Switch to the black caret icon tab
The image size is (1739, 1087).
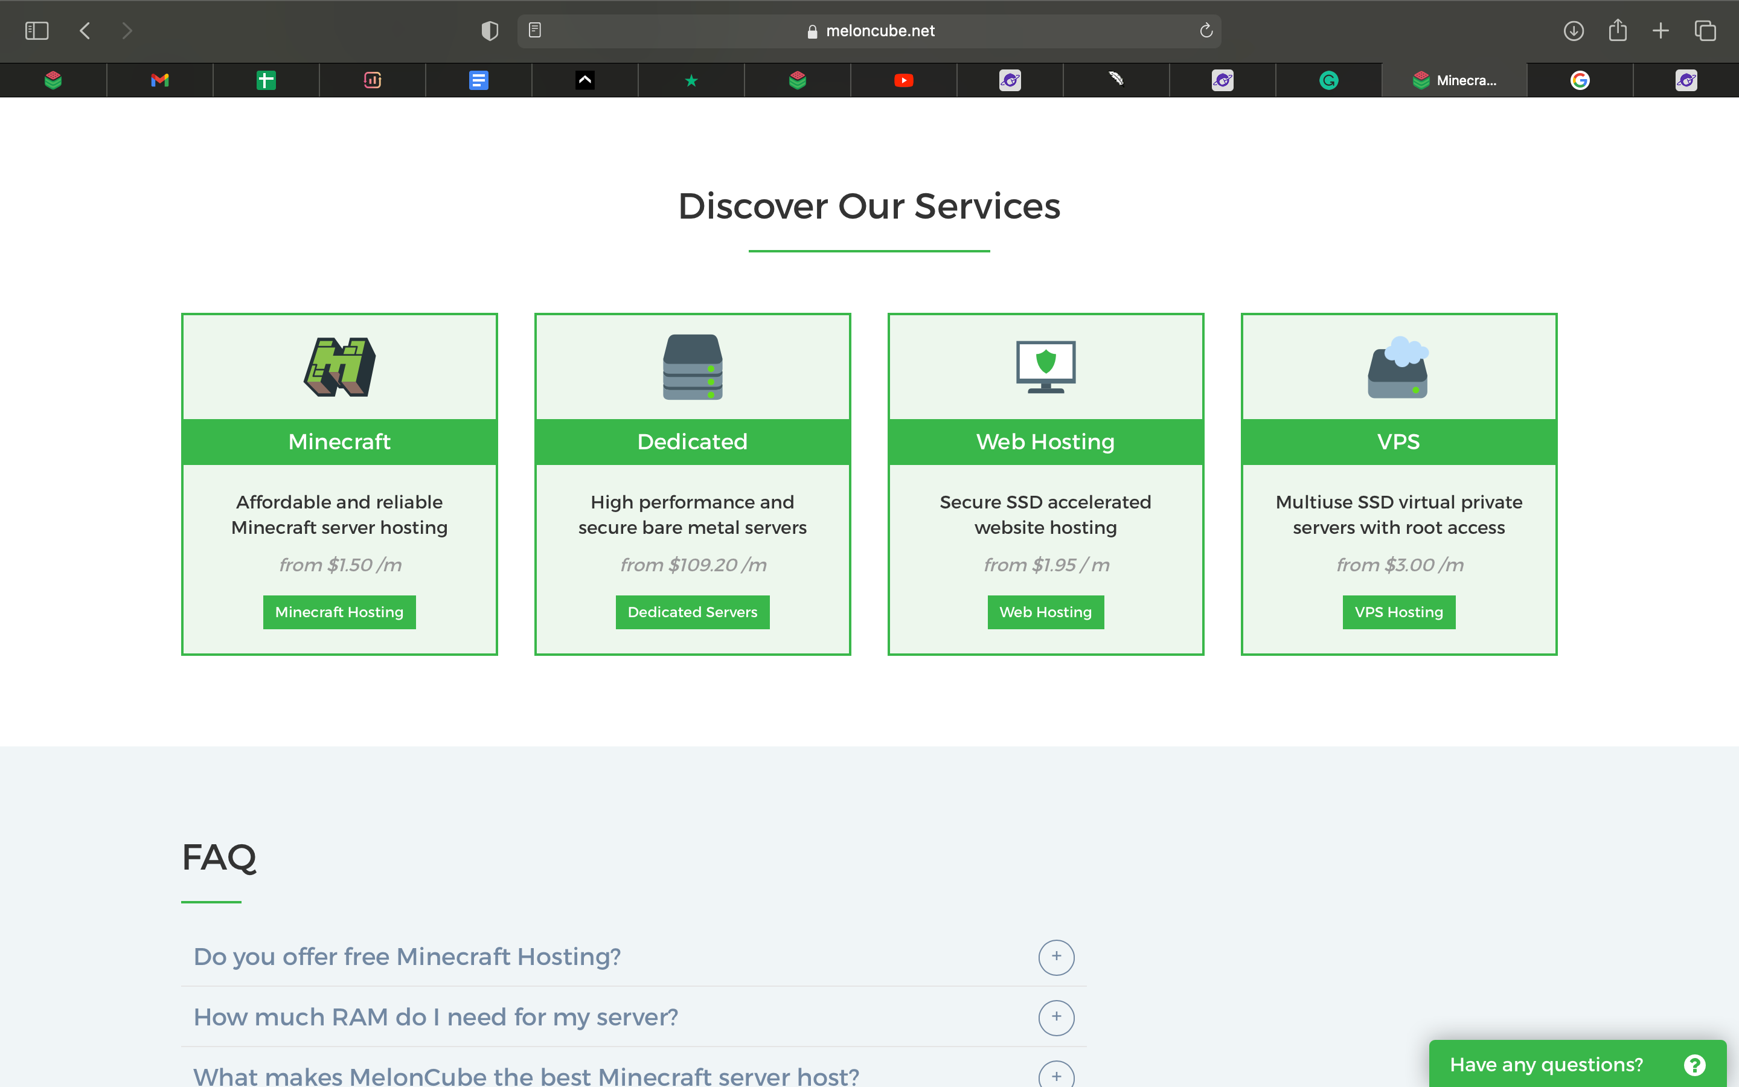coord(585,80)
